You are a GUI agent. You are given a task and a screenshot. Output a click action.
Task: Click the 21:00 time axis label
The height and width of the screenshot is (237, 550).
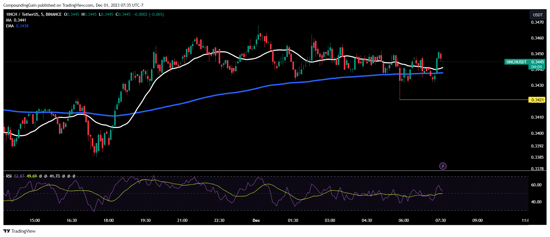[182, 220]
